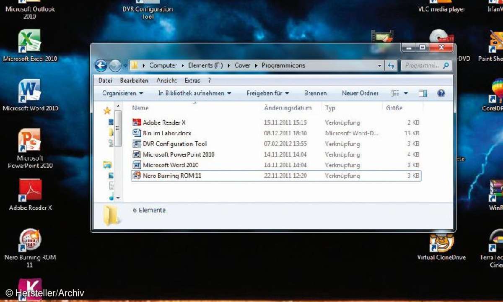Click the date 22.11.2011 12:20
Image resolution: width=503 pixels, height=302 pixels.
285,176
